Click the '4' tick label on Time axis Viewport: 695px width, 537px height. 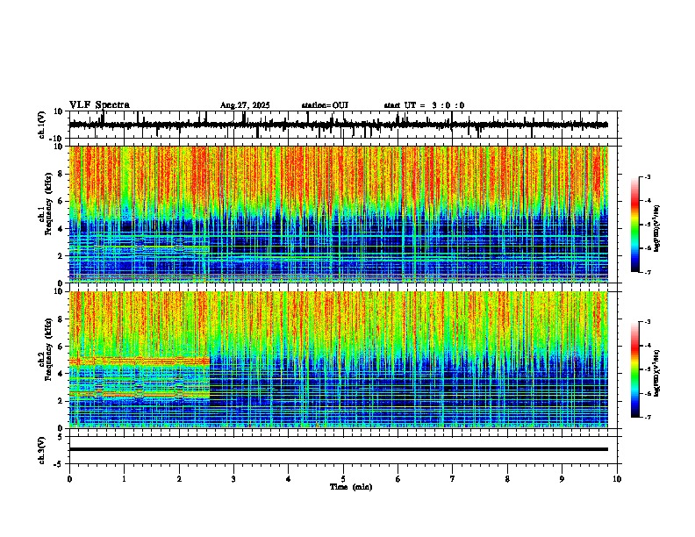[x=289, y=479]
